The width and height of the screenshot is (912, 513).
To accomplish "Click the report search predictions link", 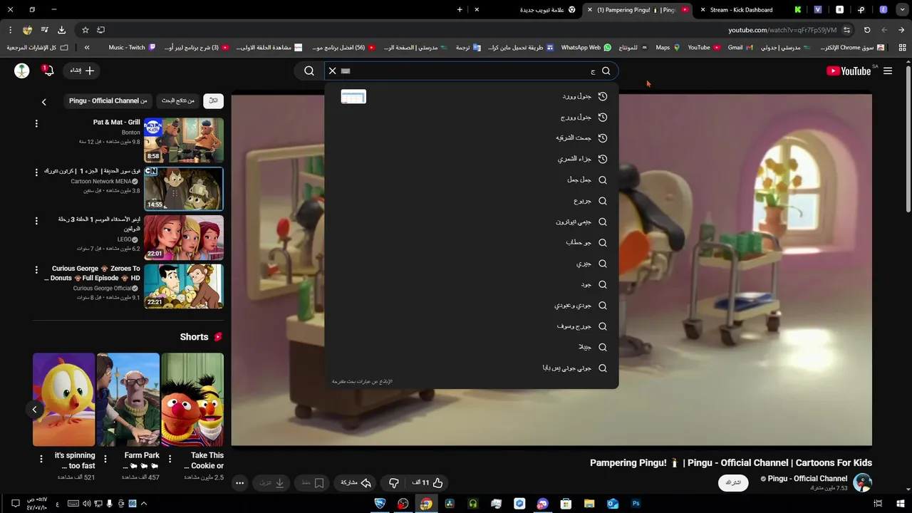I will (362, 382).
